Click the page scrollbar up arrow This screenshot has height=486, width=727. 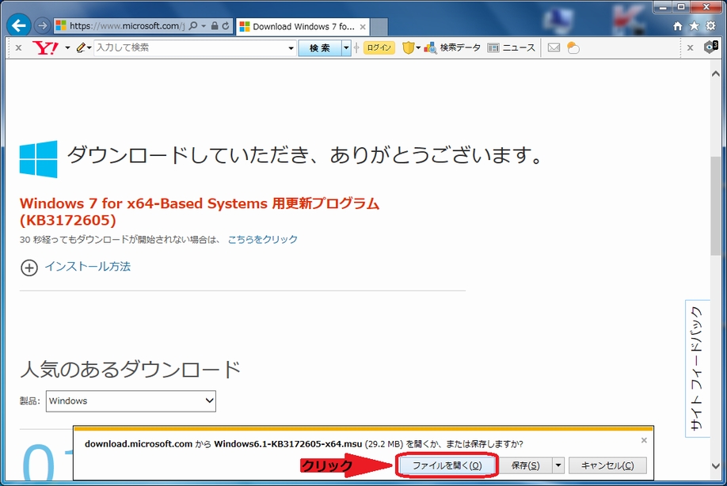[715, 74]
